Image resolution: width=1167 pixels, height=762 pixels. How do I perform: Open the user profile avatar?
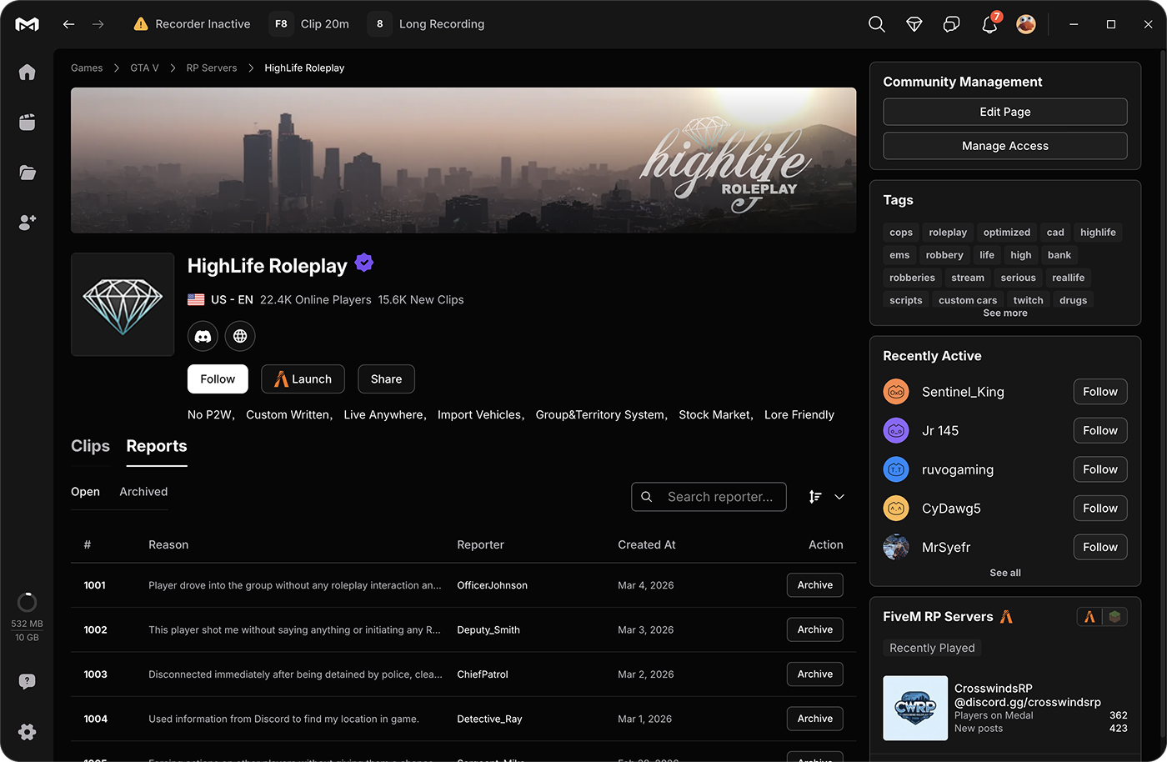pyautogui.click(x=1026, y=24)
